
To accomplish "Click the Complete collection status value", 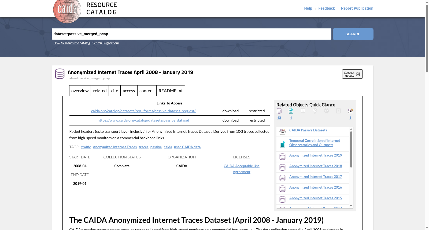I will [122, 166].
